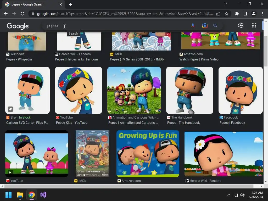Open Cartoon SVG Carton Files Etsy link
This screenshot has width=268, height=201.
click(x=27, y=122)
